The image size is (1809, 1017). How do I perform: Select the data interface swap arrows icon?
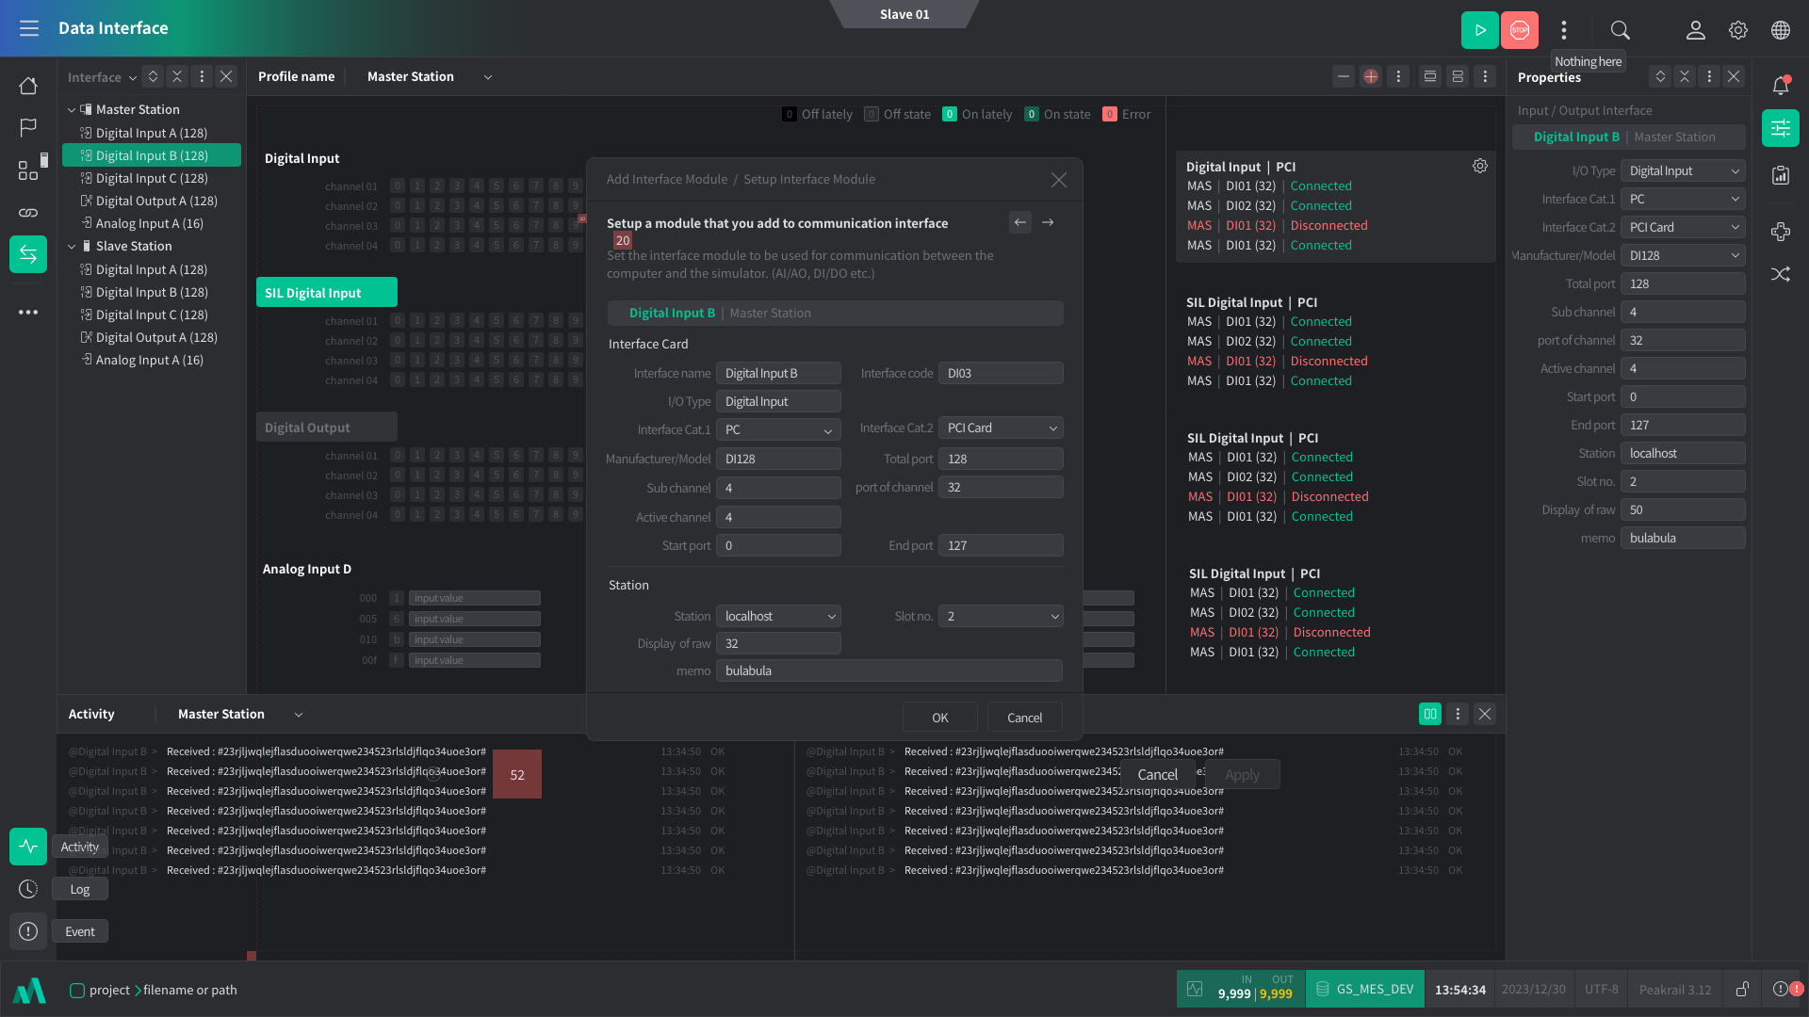[x=28, y=254]
